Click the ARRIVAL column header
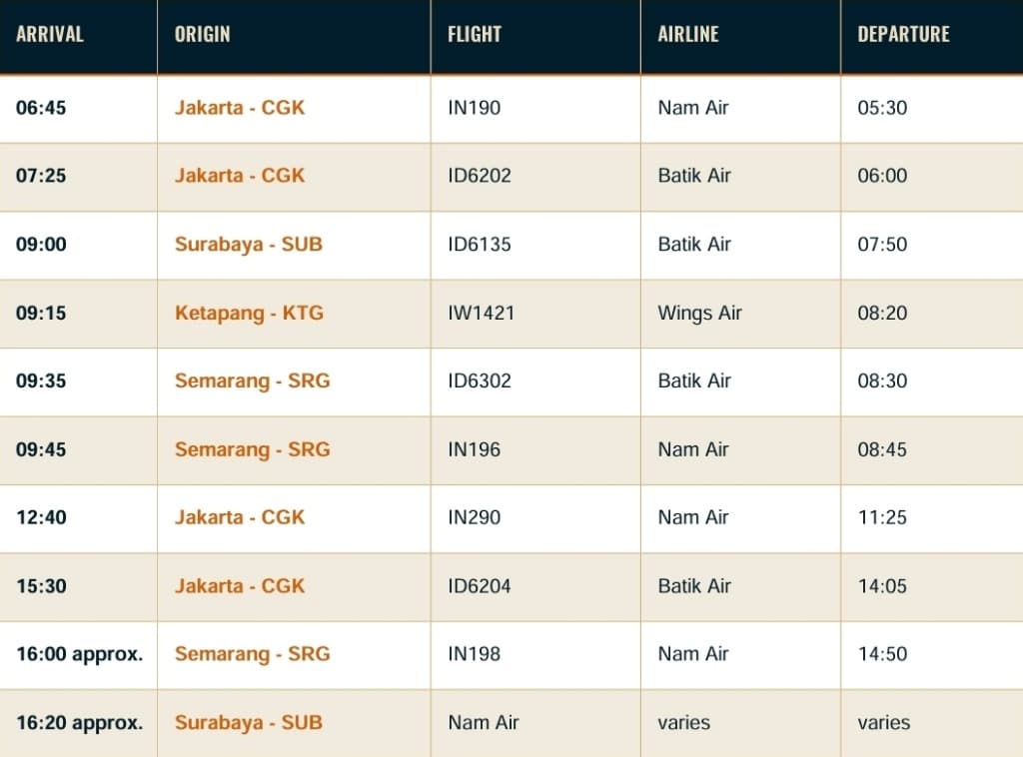 coord(50,34)
